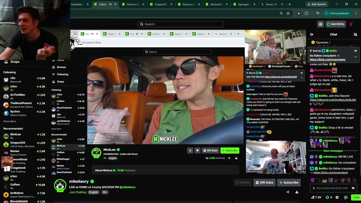
Task: Open the media controls icon in toolbar
Action: [x=318, y=13]
